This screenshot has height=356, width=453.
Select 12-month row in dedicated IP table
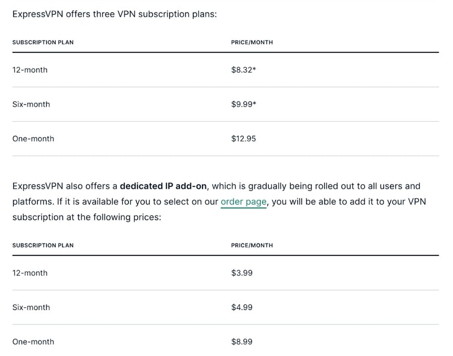[x=30, y=273]
